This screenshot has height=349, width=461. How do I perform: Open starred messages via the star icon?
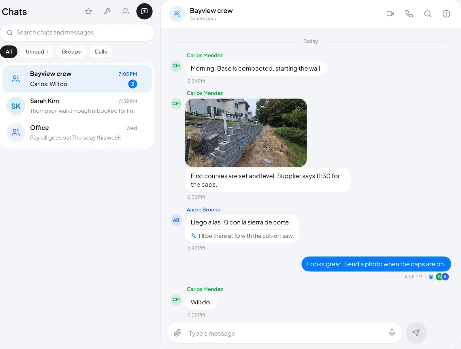88,11
